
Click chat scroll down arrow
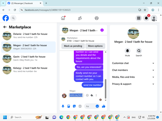tap(106, 100)
